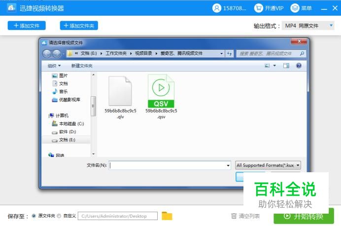Close the 迅捷视频转换器 window

pyautogui.click(x=335, y=8)
